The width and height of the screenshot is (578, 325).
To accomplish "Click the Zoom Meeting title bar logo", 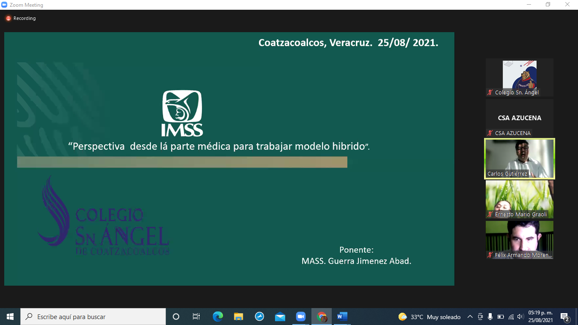I will pos(4,5).
